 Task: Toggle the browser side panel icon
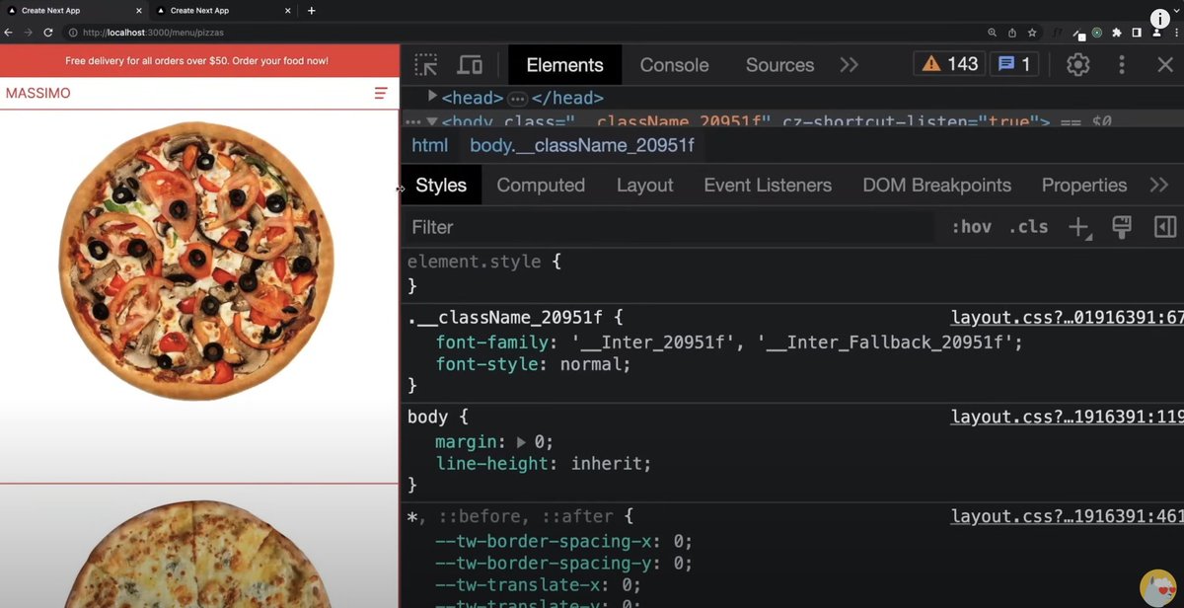pyautogui.click(x=1137, y=33)
